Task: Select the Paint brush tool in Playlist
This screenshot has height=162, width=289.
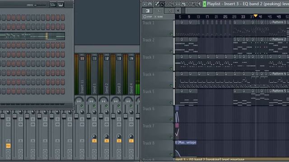Action: [x=162, y=4]
